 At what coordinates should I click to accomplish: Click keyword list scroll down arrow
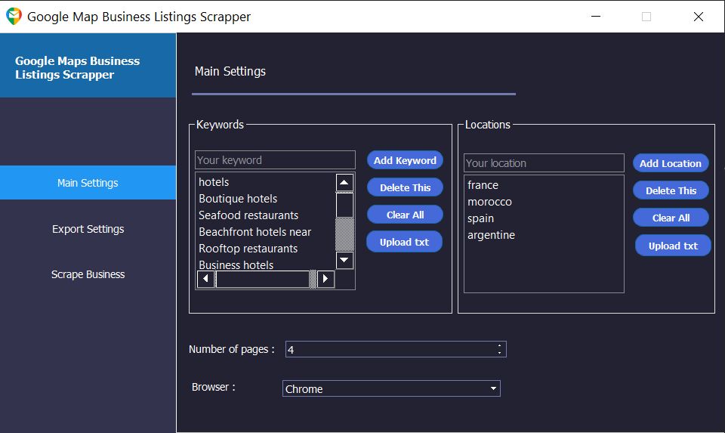pyautogui.click(x=344, y=260)
